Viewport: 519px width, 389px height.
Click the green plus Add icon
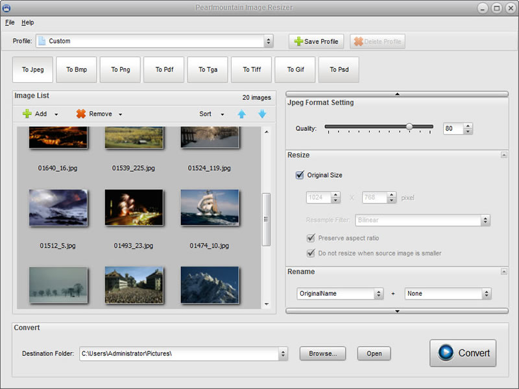coord(27,114)
